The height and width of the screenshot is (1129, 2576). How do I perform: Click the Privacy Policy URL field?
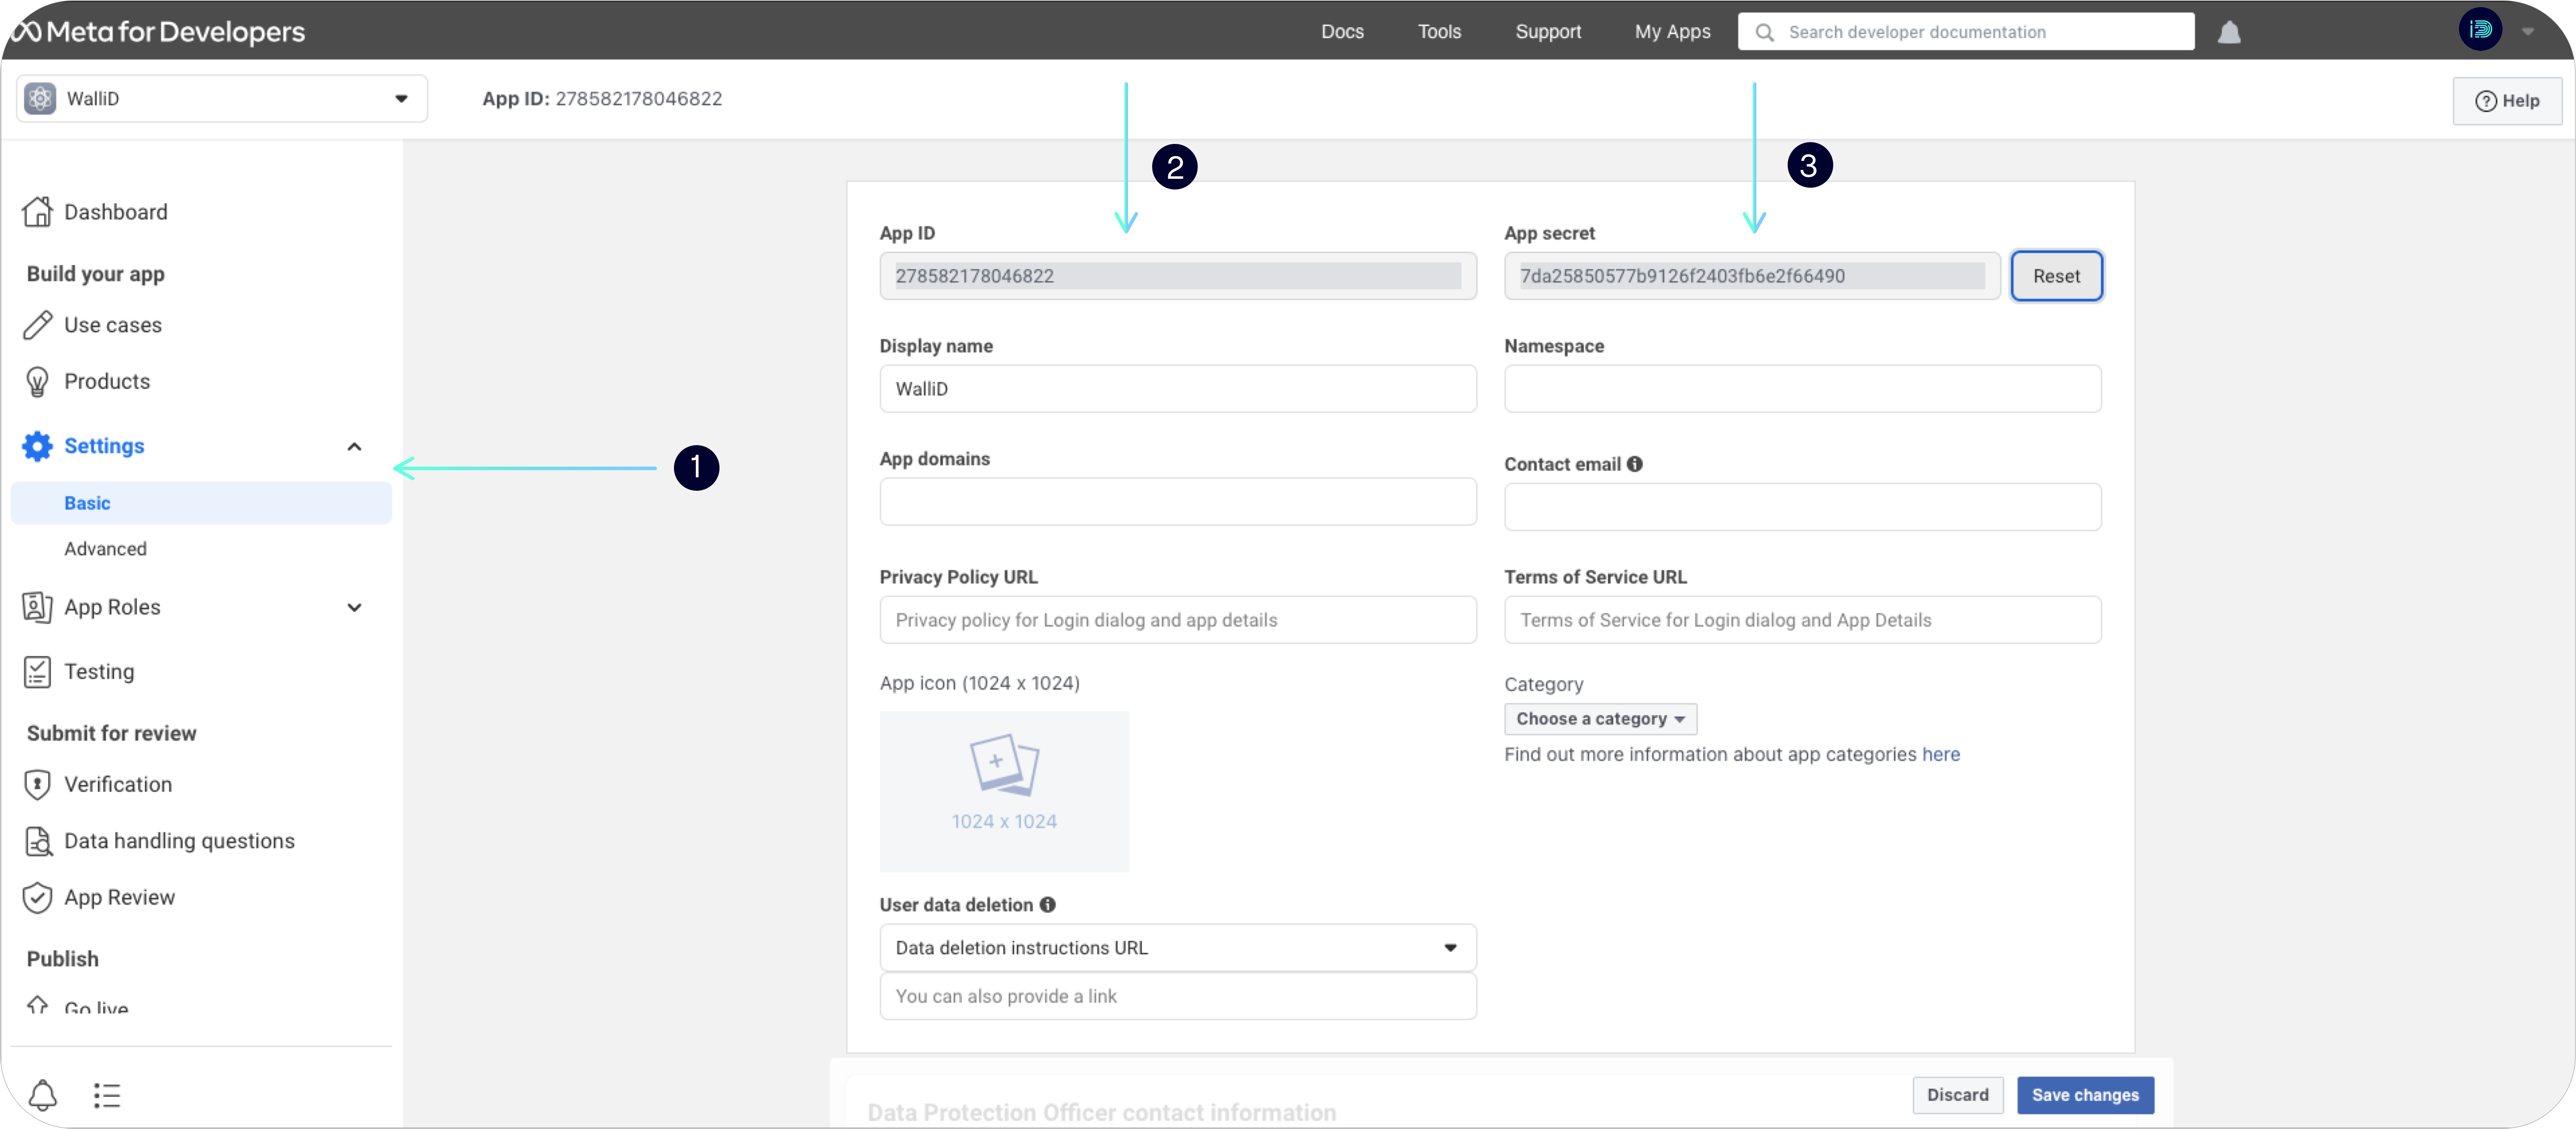pyautogui.click(x=1177, y=620)
